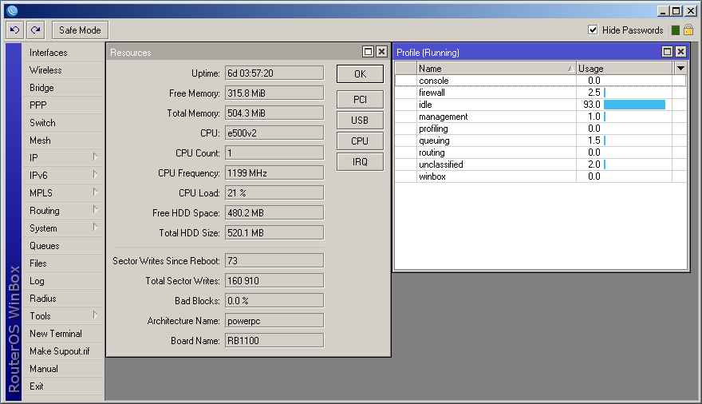This screenshot has width=702, height=404.
Task: Open the Manual
Action: coord(63,369)
